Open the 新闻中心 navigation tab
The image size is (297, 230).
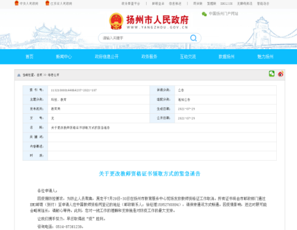[x=64, y=57]
